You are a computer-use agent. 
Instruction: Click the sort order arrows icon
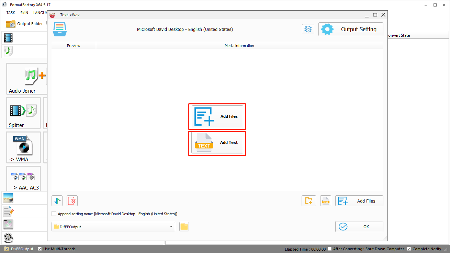point(57,201)
